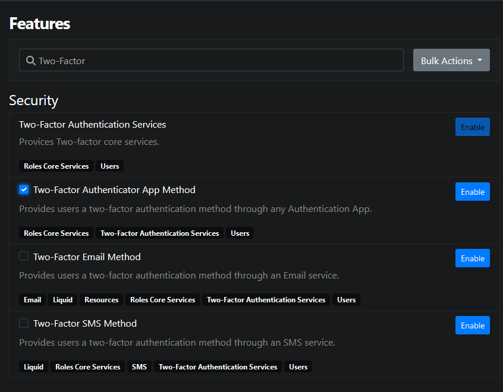Click Roles Core Services tag under Authenticator App
This screenshot has height=392, width=503.
[x=56, y=233]
